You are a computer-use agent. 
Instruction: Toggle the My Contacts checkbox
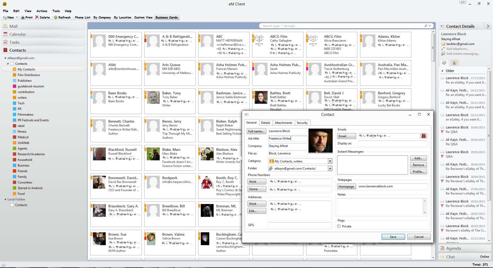pos(14,69)
